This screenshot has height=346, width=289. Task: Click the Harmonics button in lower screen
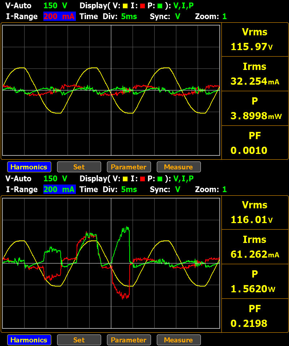point(29,340)
